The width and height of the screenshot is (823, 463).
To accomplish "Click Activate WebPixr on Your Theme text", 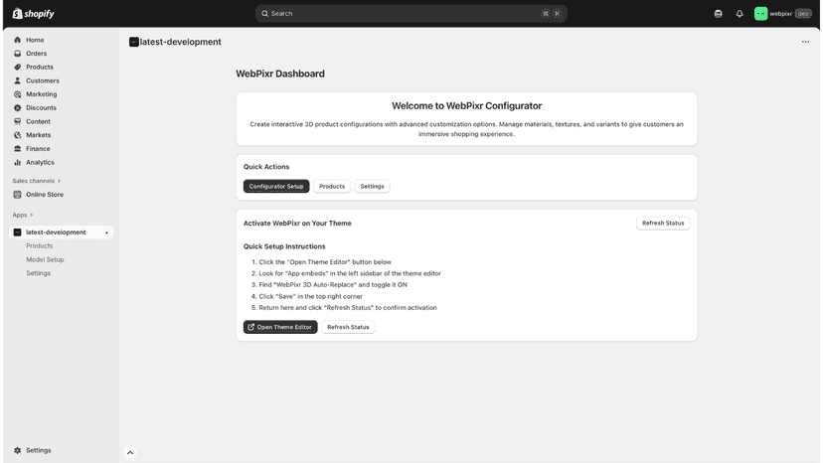I will (x=297, y=224).
